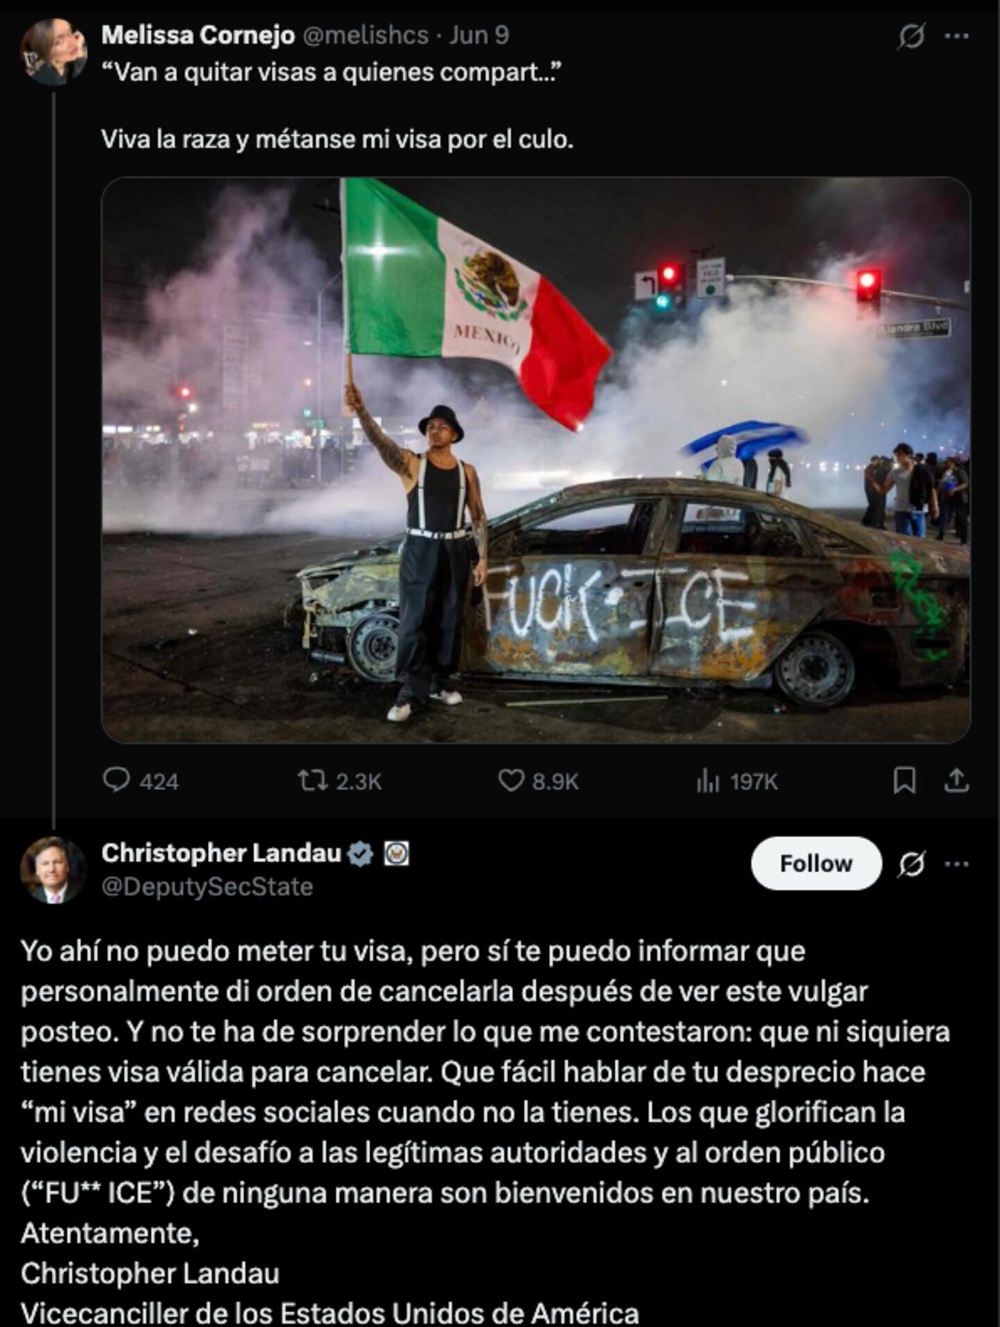Click the government affiliation badge icon

pos(397,853)
